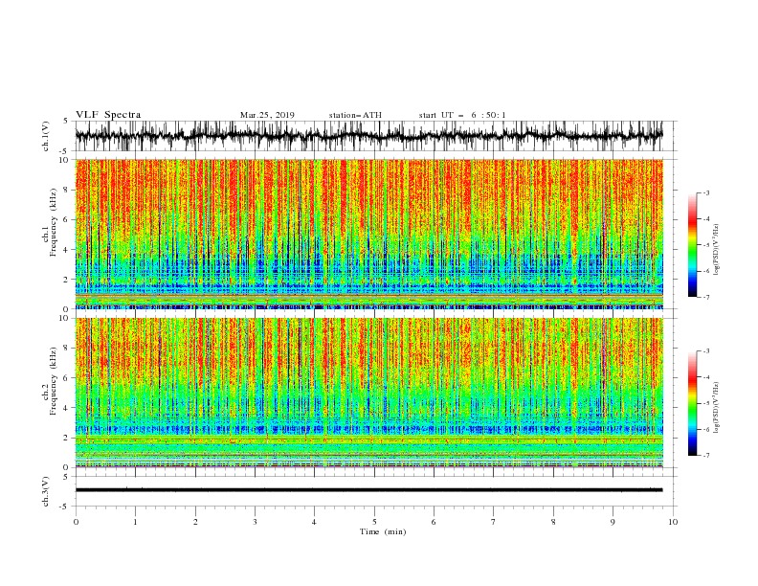Click the 'station=ATH' label
Viewport: 758px width, 586px height.
coord(355,115)
